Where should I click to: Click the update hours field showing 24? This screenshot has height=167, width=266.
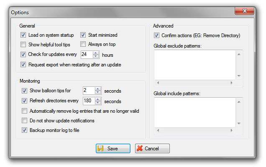click(x=87, y=55)
